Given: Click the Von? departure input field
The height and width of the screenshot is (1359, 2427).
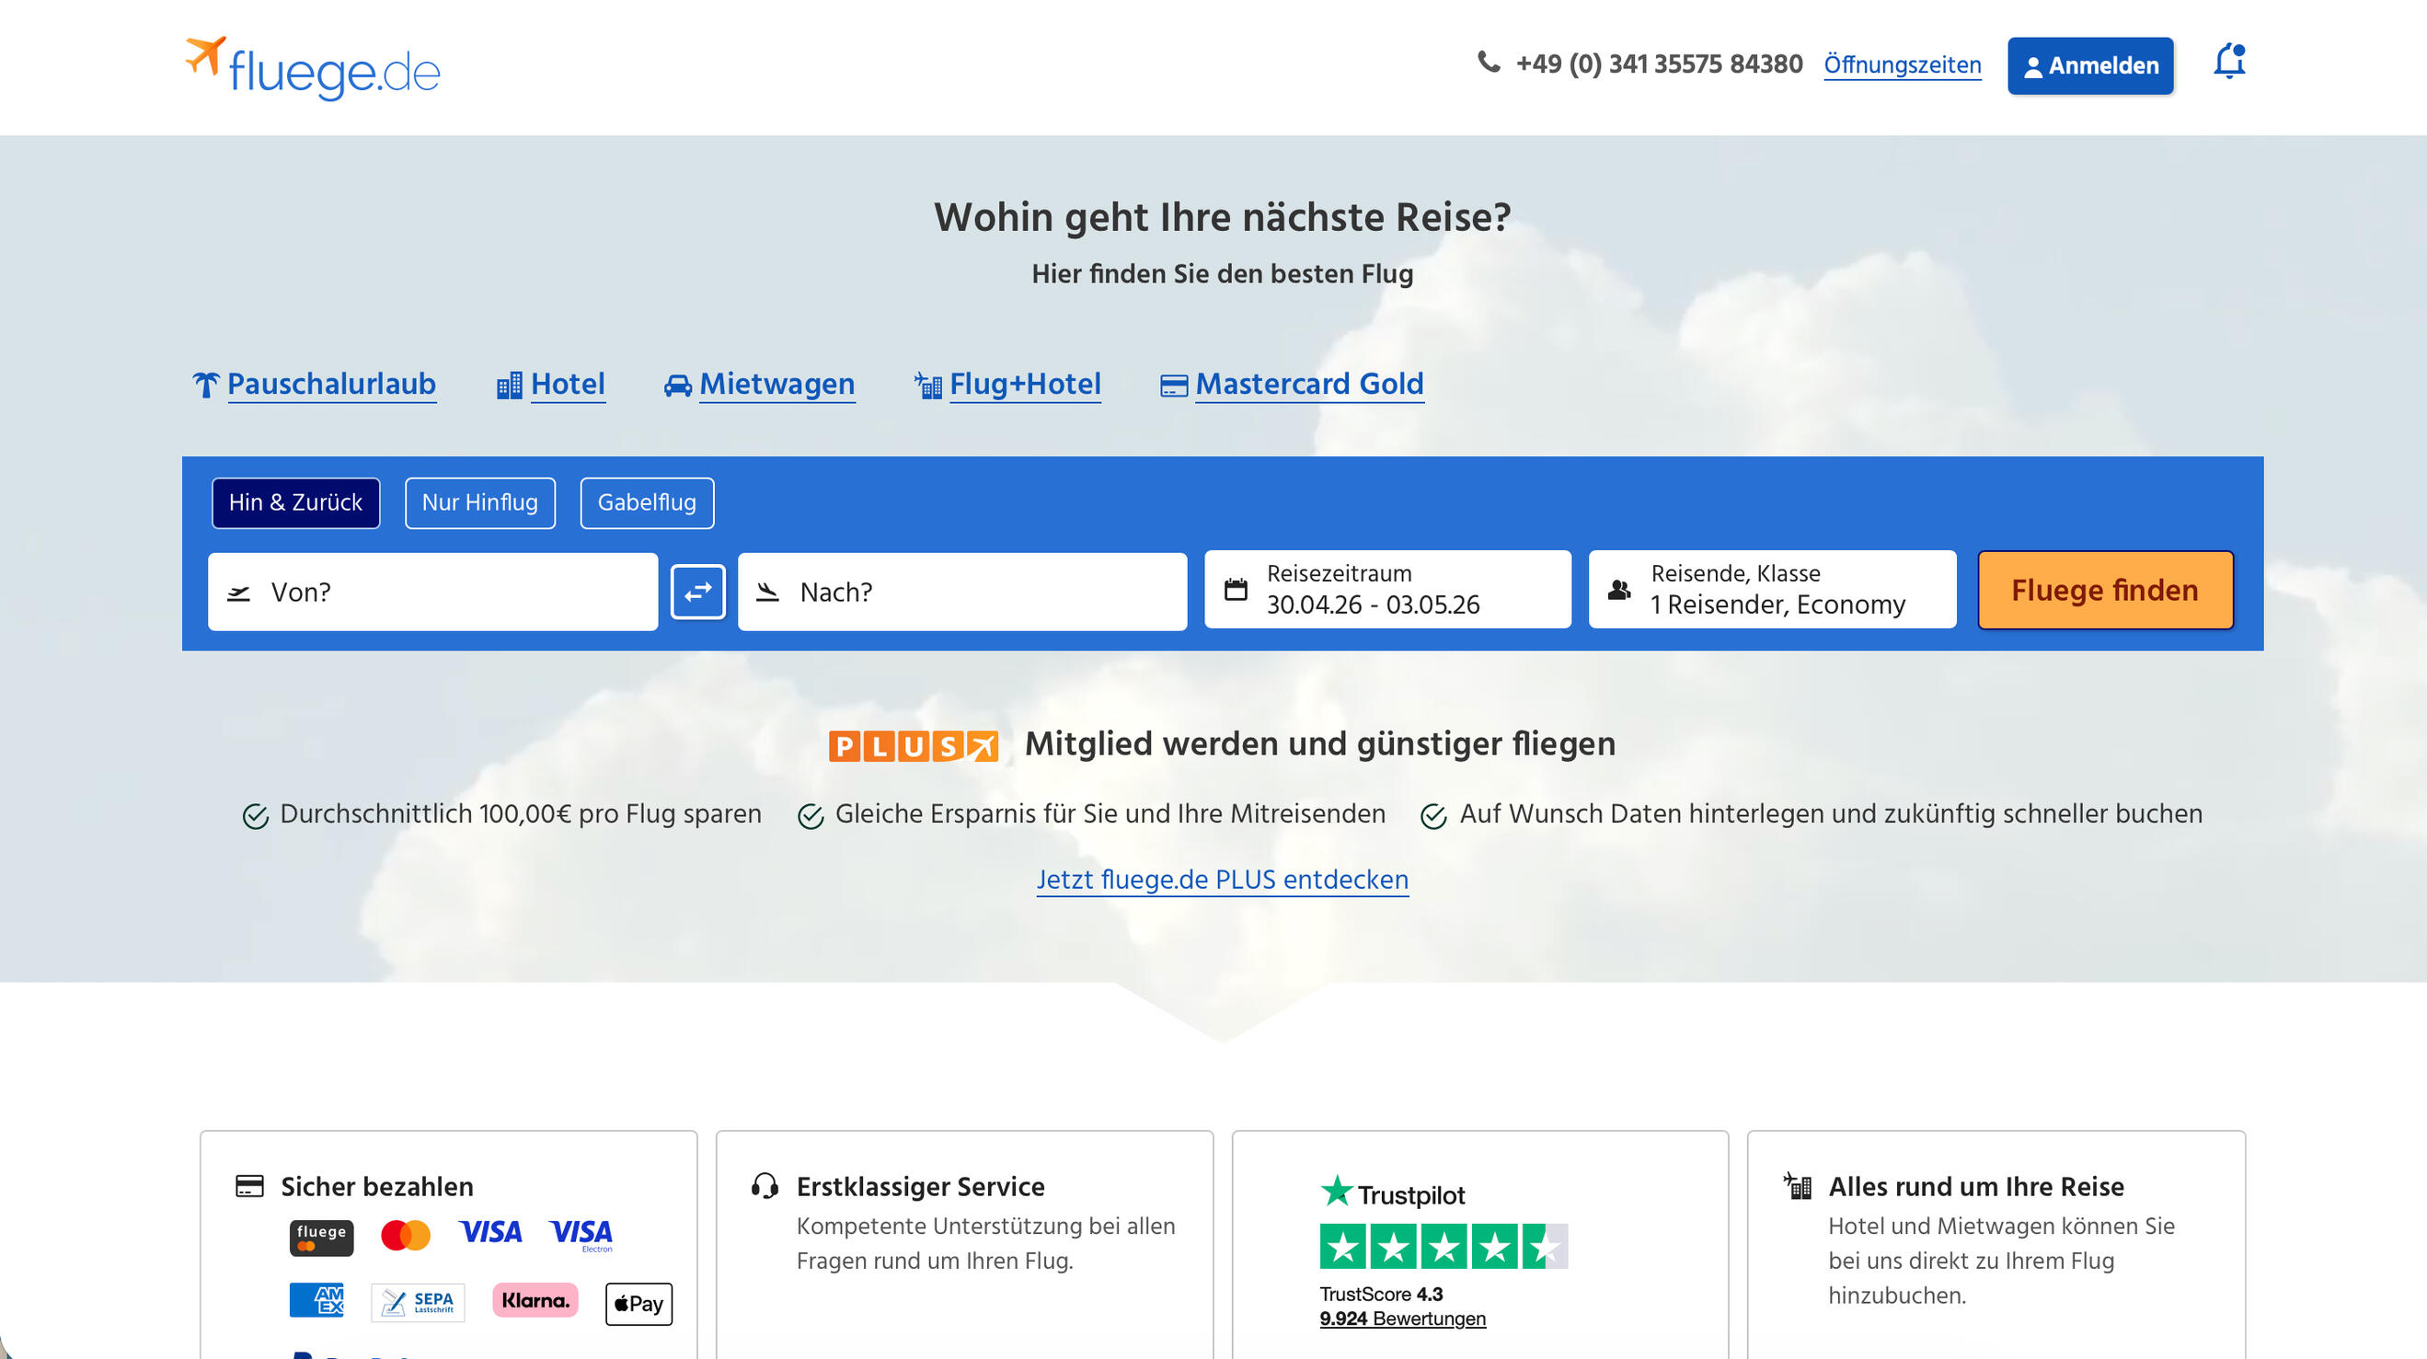Looking at the screenshot, I should (432, 591).
